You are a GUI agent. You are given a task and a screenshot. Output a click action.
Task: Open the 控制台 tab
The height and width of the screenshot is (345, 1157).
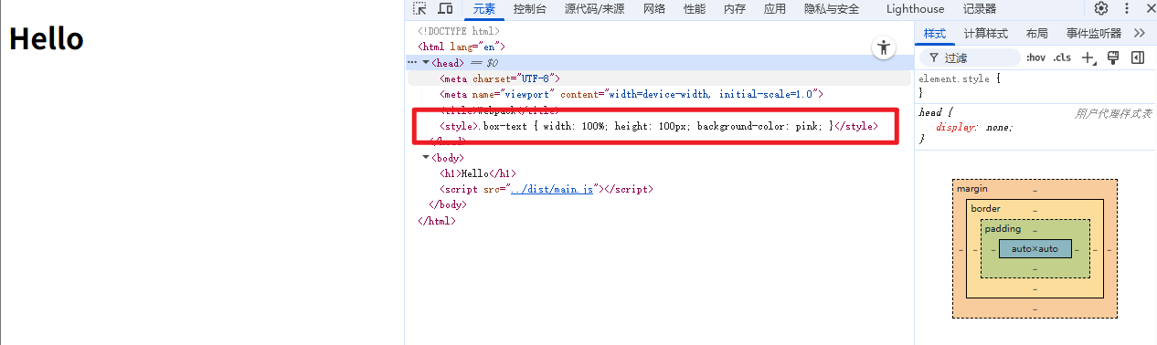[530, 9]
